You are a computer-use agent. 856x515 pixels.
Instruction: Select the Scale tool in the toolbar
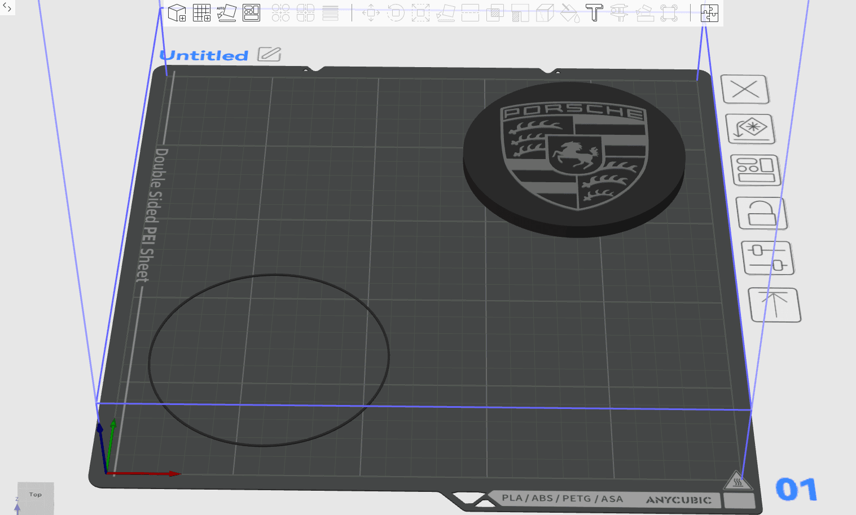pos(420,12)
